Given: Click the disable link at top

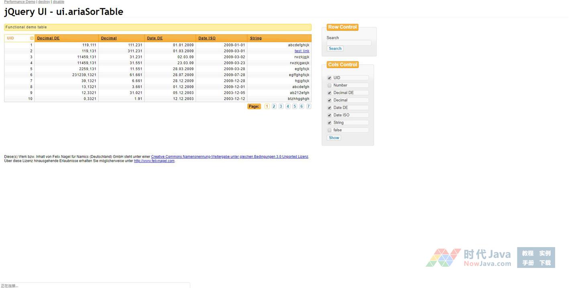Looking at the screenshot, I should 59,2.
